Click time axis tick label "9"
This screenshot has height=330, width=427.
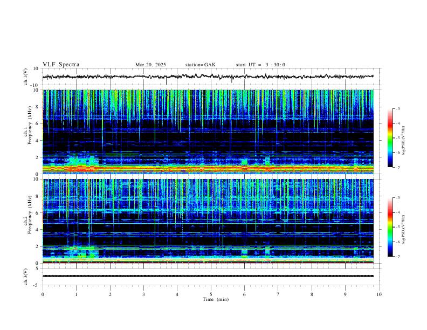pyautogui.click(x=345, y=294)
